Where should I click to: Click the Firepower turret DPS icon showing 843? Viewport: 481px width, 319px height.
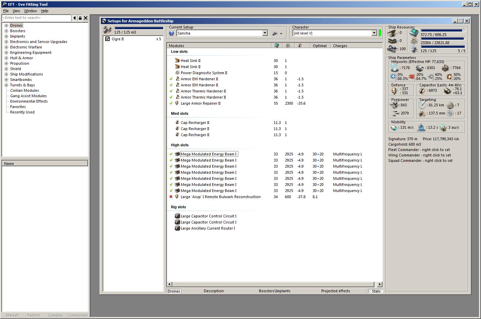(395, 105)
